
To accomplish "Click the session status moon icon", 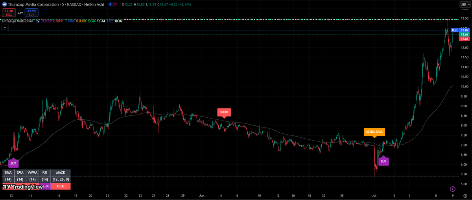I will [x=111, y=4].
